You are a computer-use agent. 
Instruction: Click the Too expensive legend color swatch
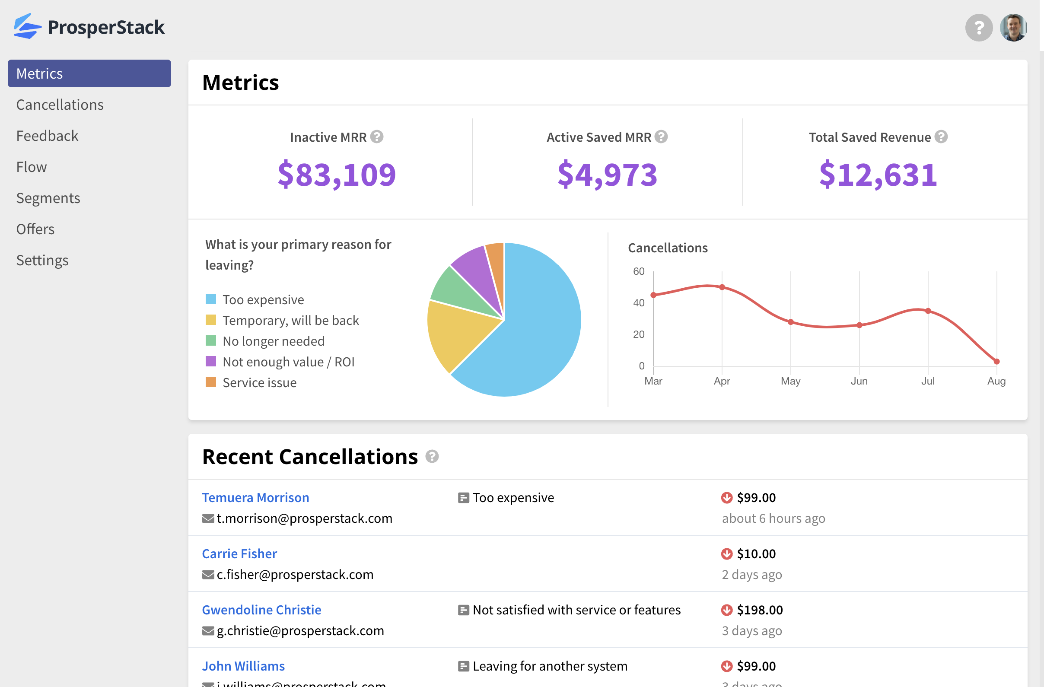tap(211, 299)
